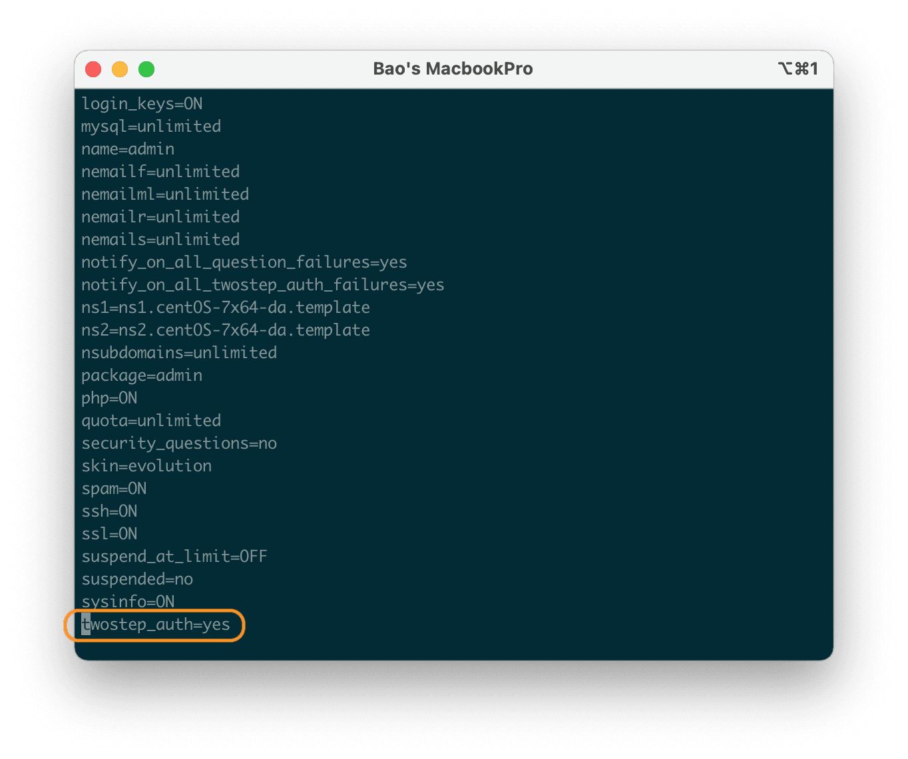
Task: Maximize the terminal with green button
Action: coord(146,69)
